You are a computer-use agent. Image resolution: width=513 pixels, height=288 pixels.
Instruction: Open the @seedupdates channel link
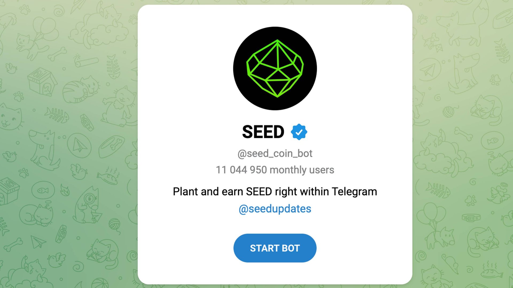coord(275,209)
